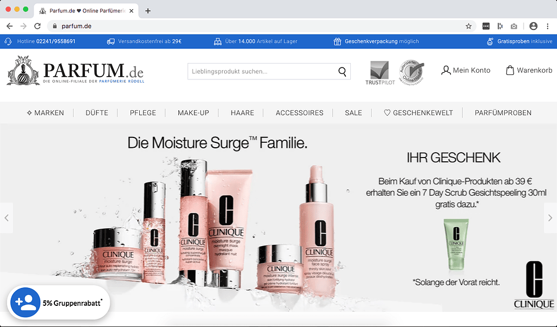This screenshot has height=327, width=557.
Task: Open the PFLEGE menu
Action: click(143, 113)
